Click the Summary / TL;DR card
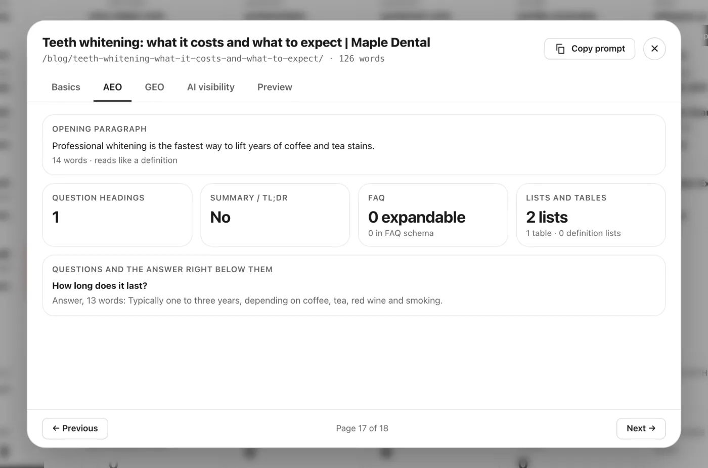708x468 pixels. (x=275, y=215)
